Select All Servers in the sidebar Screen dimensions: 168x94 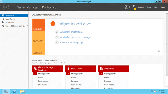click(14, 22)
